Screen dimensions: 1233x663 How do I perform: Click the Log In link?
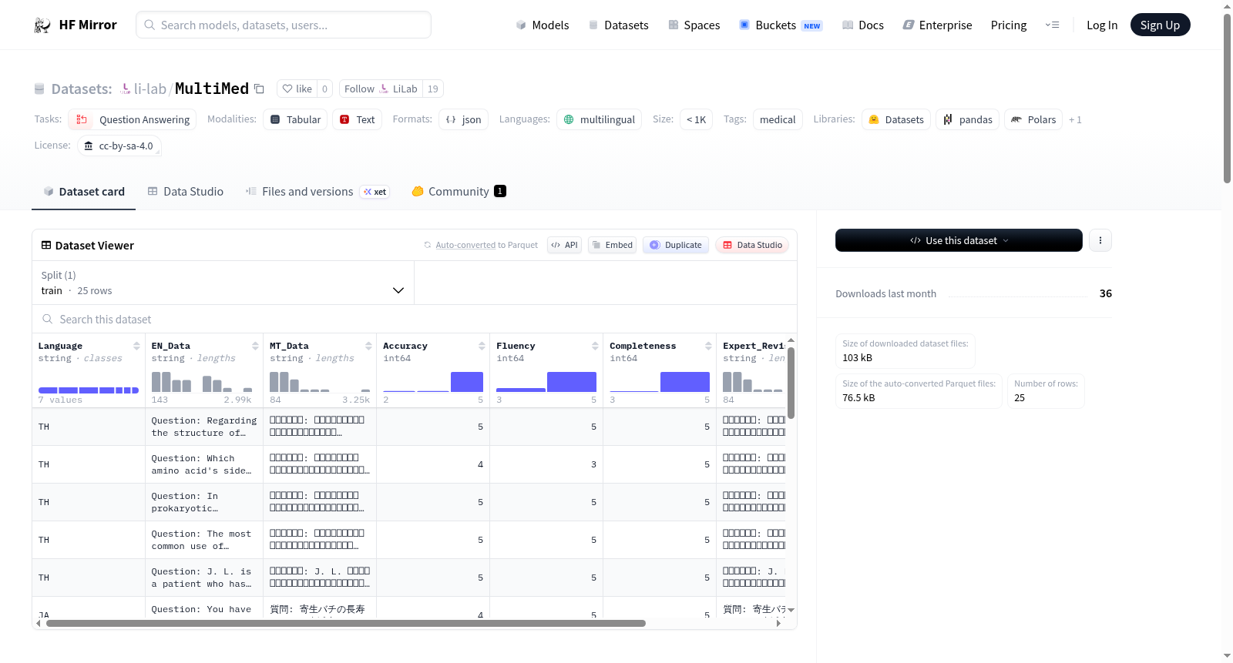tap(1102, 25)
